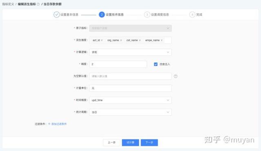
Task: Click the 下一步 button
Action: point(149,142)
